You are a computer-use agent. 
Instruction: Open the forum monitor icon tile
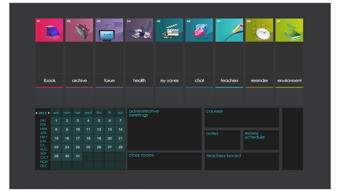pos(109,30)
